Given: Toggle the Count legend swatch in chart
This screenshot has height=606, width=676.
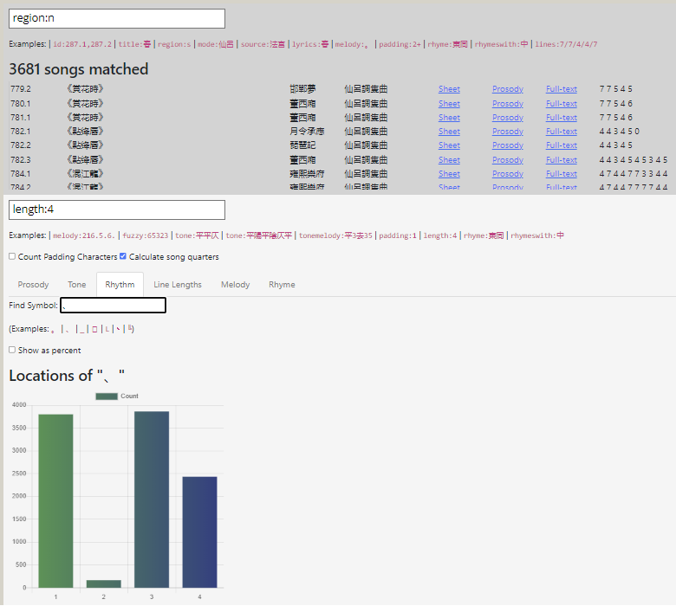Looking at the screenshot, I should [107, 396].
